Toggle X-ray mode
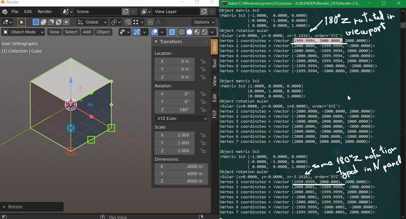The width and height of the screenshot is (406, 219). tap(172, 32)
